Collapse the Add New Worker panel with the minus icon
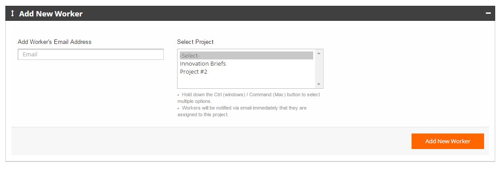 pyautogui.click(x=488, y=13)
